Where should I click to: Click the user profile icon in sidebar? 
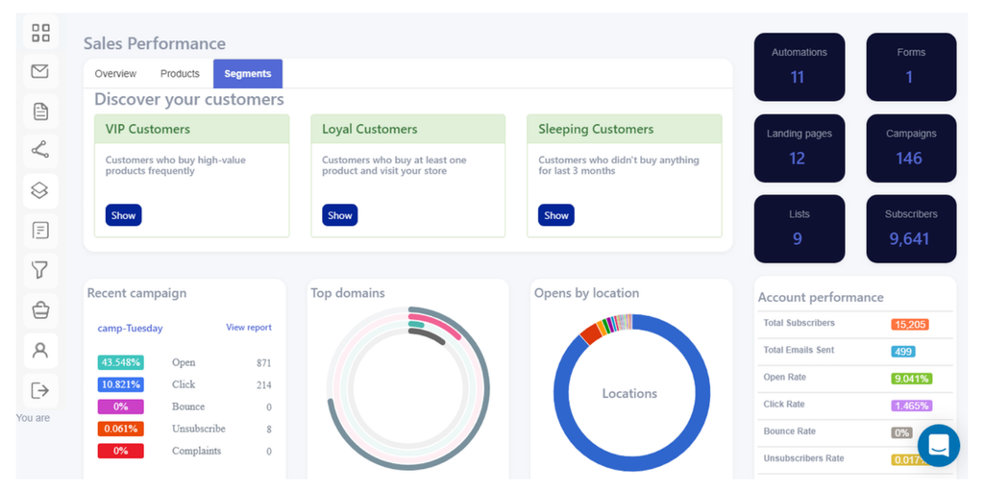click(40, 350)
